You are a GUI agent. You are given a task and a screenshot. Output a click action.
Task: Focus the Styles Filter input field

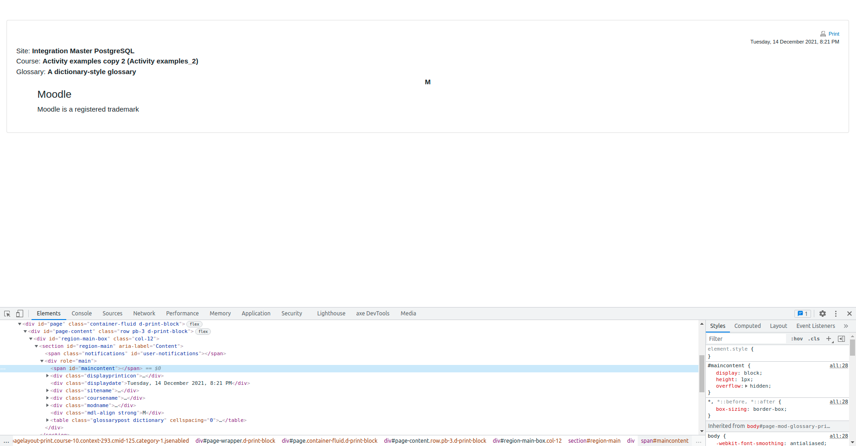click(x=746, y=339)
